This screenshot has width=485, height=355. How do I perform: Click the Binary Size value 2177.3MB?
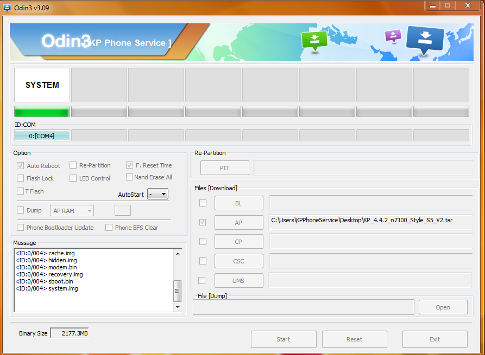tap(70, 333)
